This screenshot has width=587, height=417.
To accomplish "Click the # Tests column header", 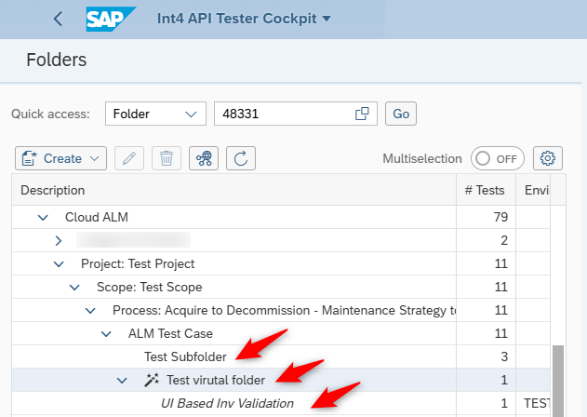I will tap(486, 190).
